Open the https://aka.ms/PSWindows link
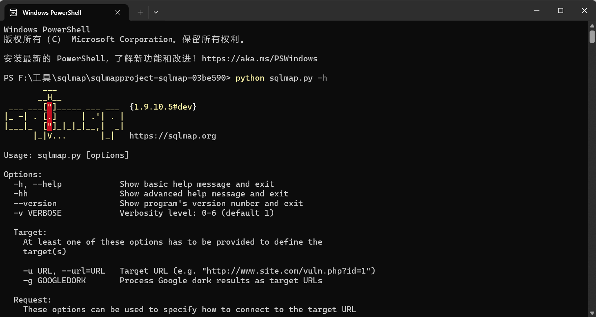Image resolution: width=596 pixels, height=317 pixels. (x=260, y=58)
